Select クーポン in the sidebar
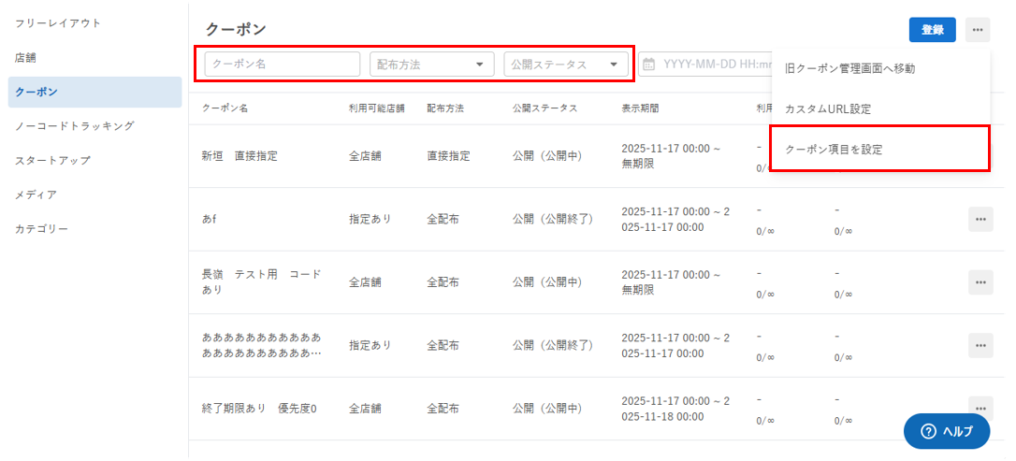This screenshot has height=461, width=1016. point(94,92)
